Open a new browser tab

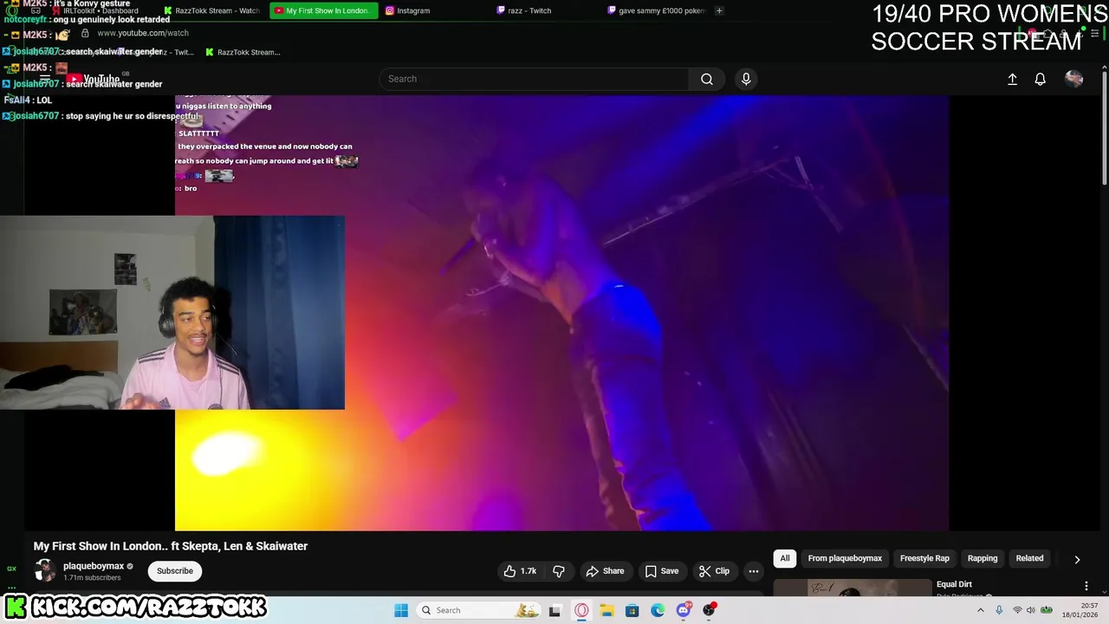click(x=719, y=10)
